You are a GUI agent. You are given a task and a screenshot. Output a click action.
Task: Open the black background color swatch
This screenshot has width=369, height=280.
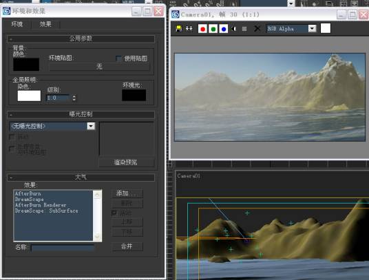(x=26, y=65)
